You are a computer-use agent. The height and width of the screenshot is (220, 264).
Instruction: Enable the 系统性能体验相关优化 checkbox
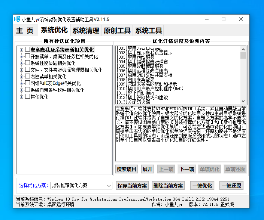27,63
